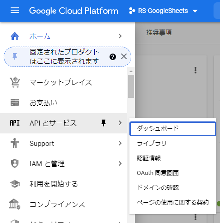Select API とサービス menu item
Image resolution: width=220 pixels, height=223 pixels.
click(53, 123)
